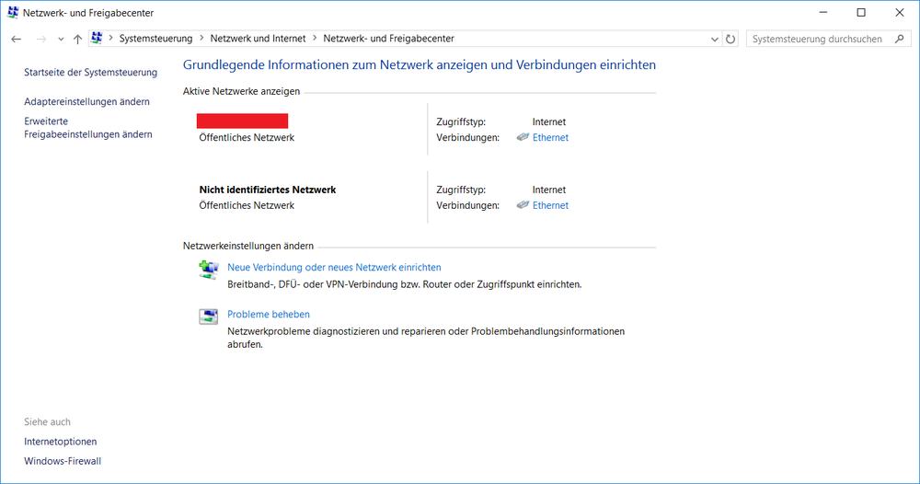Select 'Netzwerk und Internet' in the breadcrumb
The width and height of the screenshot is (920, 484).
pyautogui.click(x=258, y=39)
